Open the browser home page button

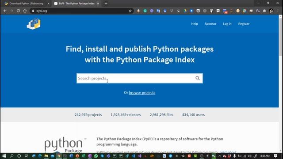25,11
